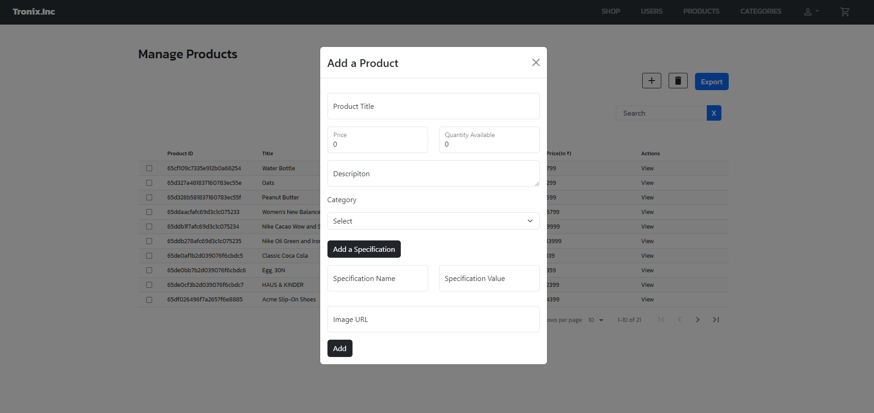The height and width of the screenshot is (413, 874).
Task: View the Classic Coca Cola product
Action: click(x=647, y=255)
